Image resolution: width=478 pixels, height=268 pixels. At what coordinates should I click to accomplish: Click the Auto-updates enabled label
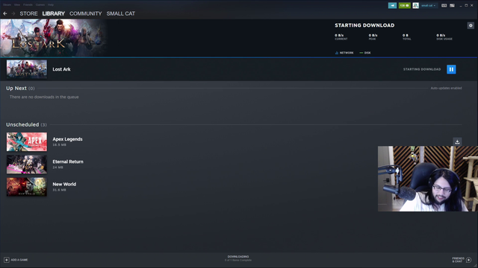(x=447, y=88)
